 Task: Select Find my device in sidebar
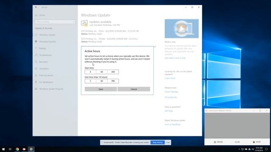pyautogui.click(x=46, y=76)
